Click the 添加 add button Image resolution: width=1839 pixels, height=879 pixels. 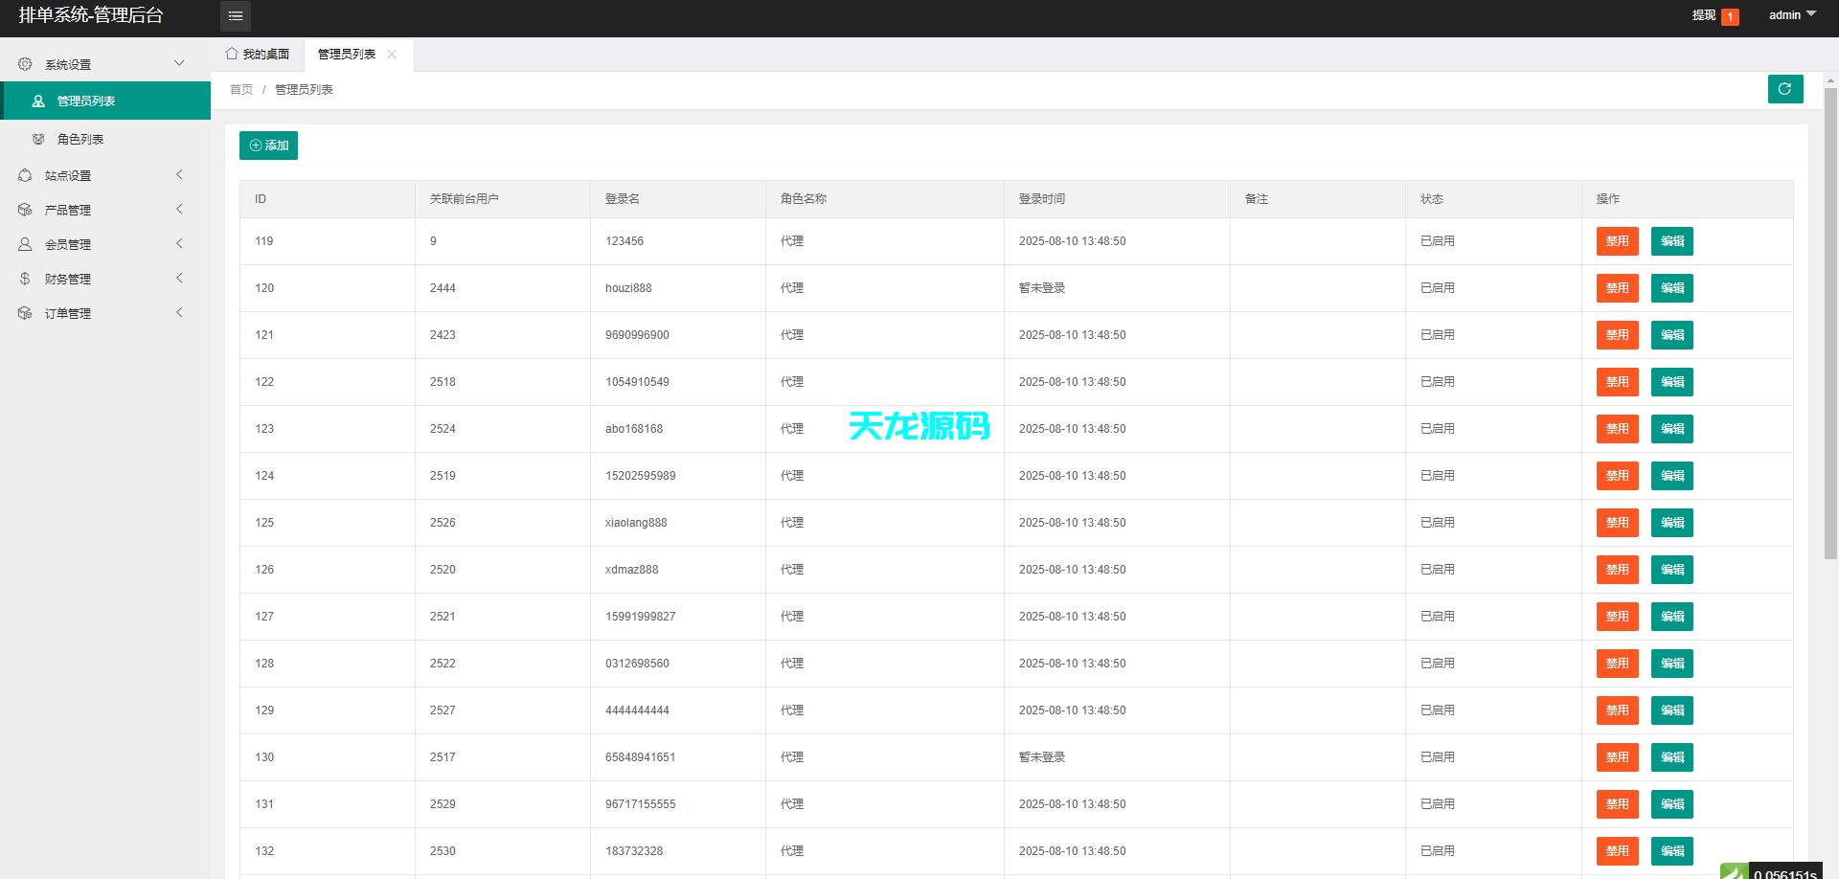coord(268,146)
